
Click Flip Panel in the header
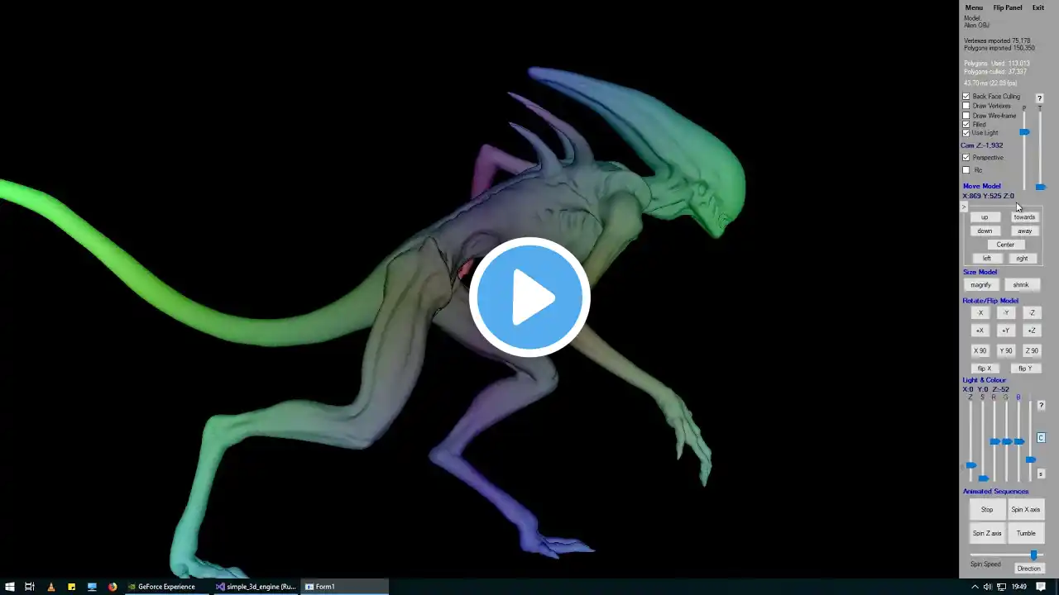click(x=1007, y=7)
